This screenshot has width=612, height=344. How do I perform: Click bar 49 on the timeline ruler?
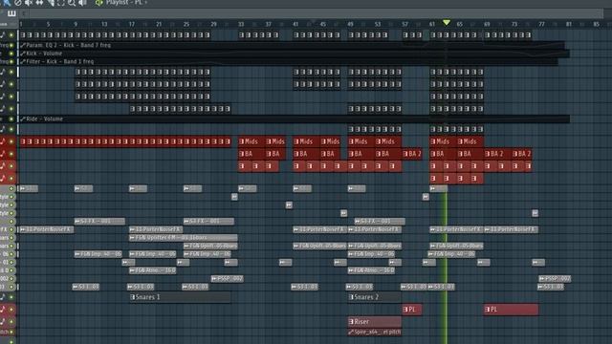tap(350, 24)
